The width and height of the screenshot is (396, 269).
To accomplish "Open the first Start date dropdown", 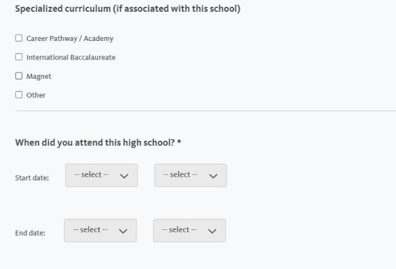I will 101,175.
